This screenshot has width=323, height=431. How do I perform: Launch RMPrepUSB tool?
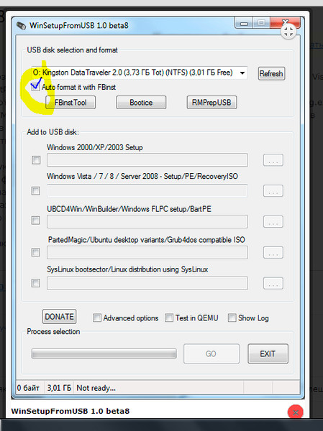[x=211, y=103]
